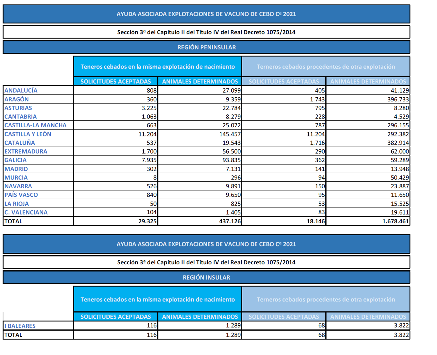Click the Baleares value 3.822 in first row
Viewport: 437px width, 355px height.
(401, 325)
